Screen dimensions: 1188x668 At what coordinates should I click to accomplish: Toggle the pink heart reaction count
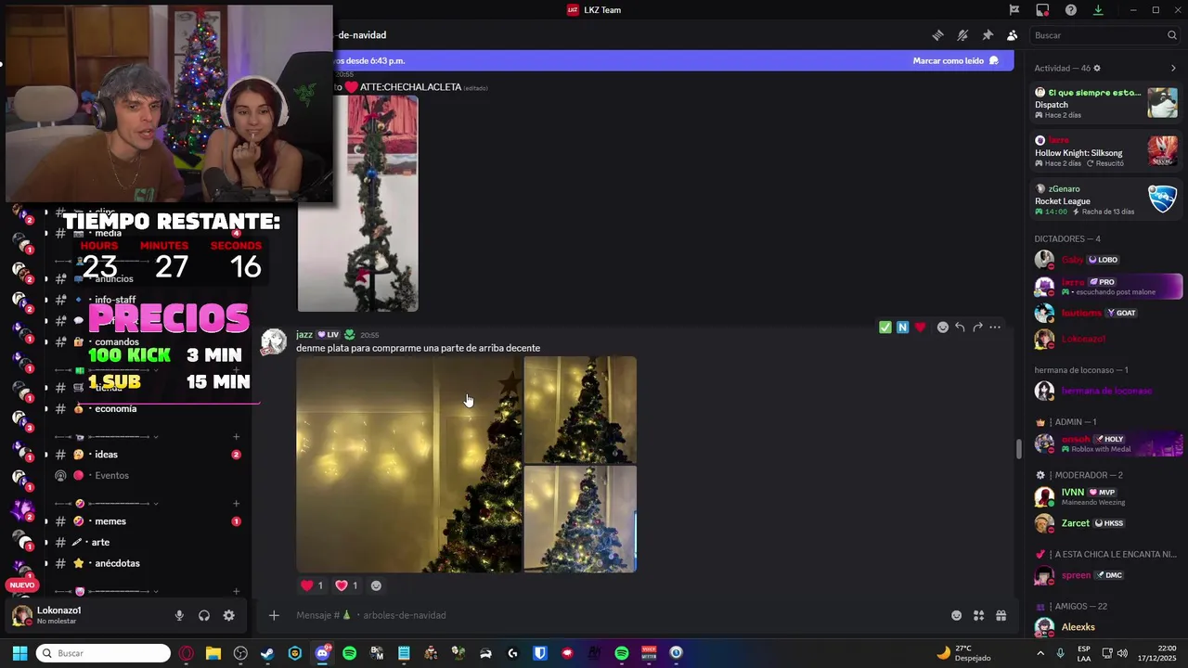click(346, 585)
